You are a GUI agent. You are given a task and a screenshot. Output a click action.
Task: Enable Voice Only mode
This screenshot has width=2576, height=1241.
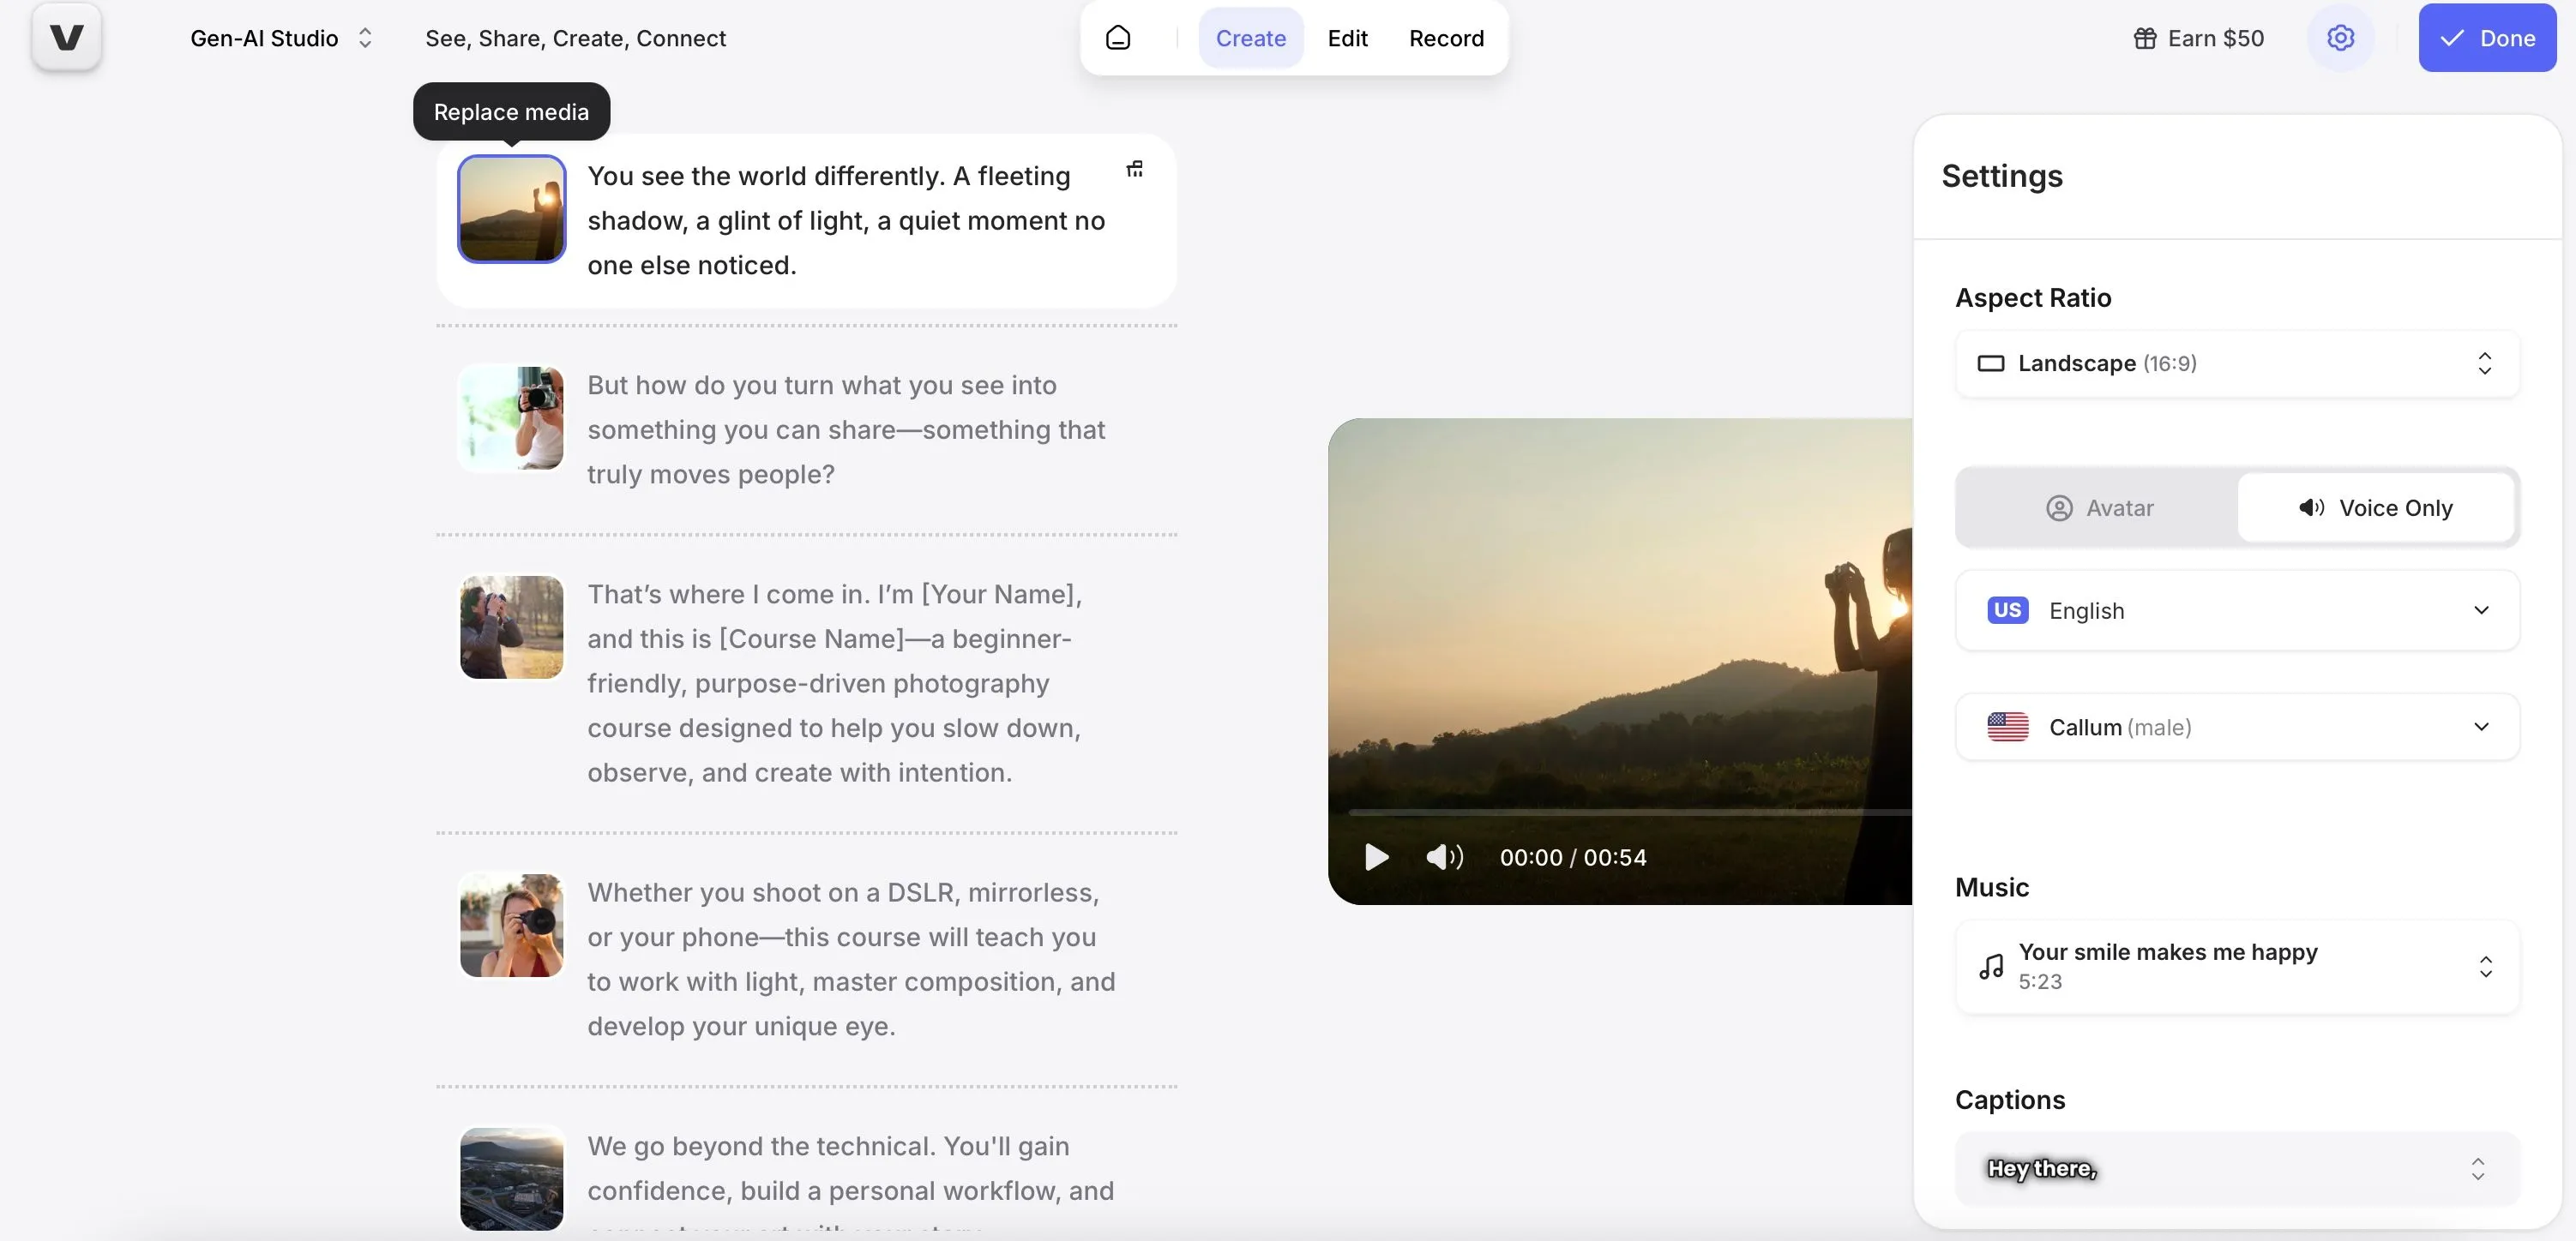click(x=2377, y=507)
